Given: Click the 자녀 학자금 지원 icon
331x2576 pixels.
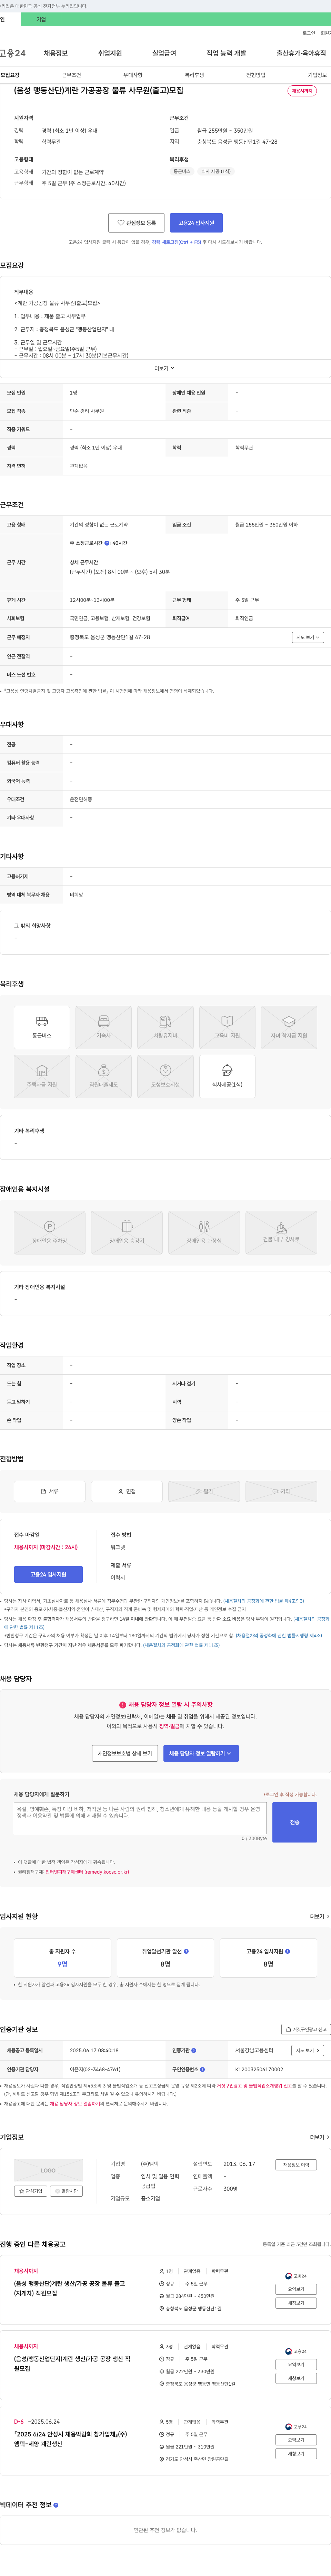Looking at the screenshot, I should click(x=289, y=1027).
